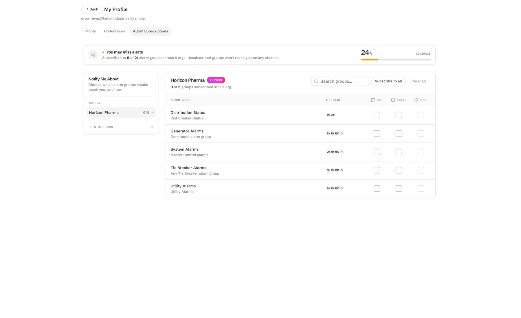
Task: Check SMS for Tie Breaker Alarms
Action: (x=377, y=170)
